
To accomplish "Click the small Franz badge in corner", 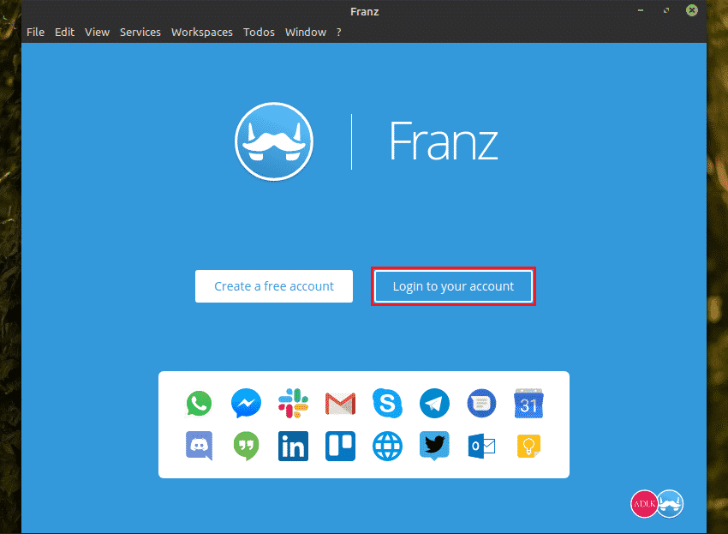I will pos(670,504).
